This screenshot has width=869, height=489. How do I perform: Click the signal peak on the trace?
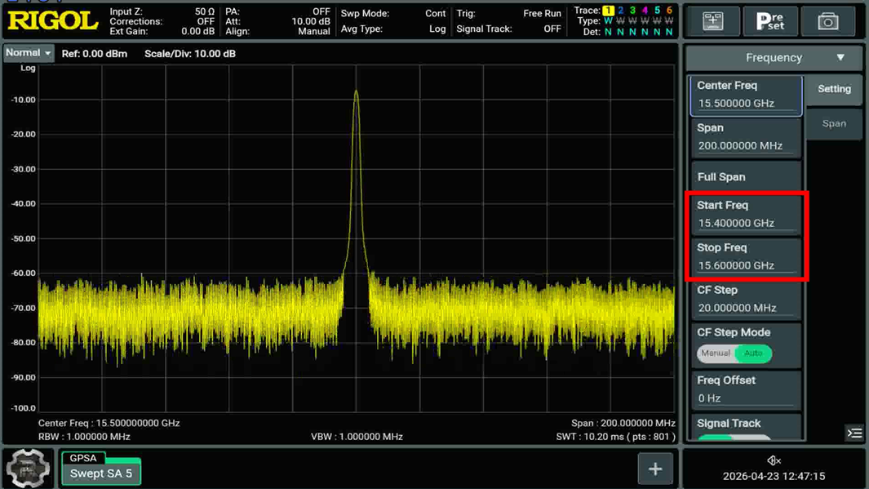click(356, 92)
